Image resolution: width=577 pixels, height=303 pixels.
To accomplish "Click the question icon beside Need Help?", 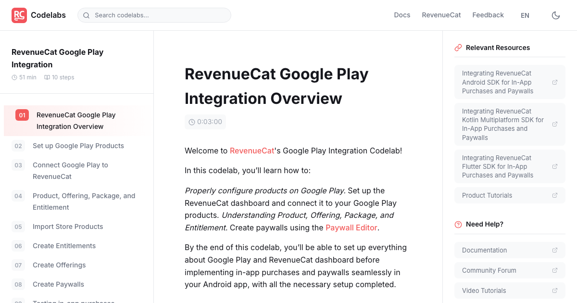I will 458,224.
